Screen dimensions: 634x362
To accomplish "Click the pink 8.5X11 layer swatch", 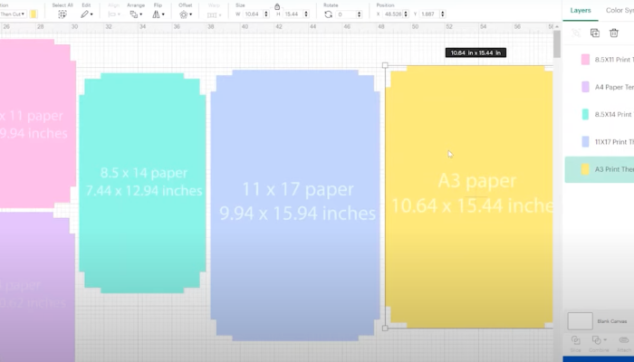I will click(585, 60).
